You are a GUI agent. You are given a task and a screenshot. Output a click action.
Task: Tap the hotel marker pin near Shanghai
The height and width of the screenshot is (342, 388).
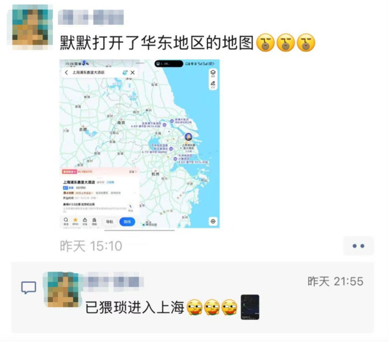189,136
